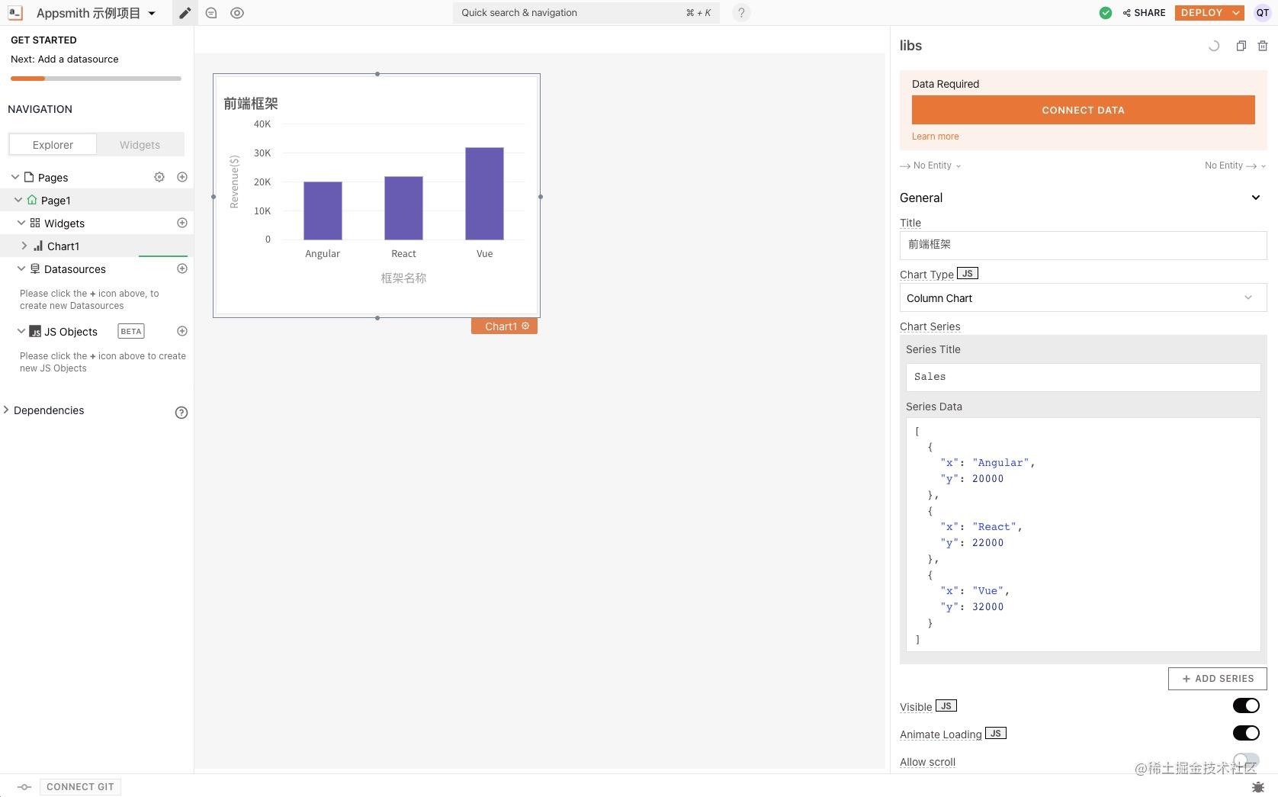Collapse the General section chevron

pos(1256,198)
